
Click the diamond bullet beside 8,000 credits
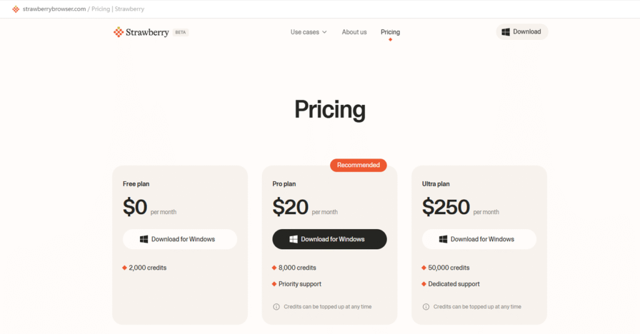point(274,268)
